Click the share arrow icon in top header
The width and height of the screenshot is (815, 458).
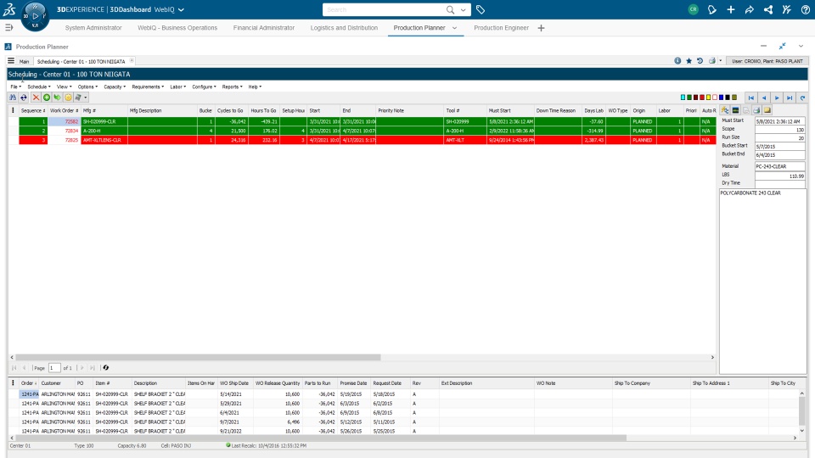750,9
